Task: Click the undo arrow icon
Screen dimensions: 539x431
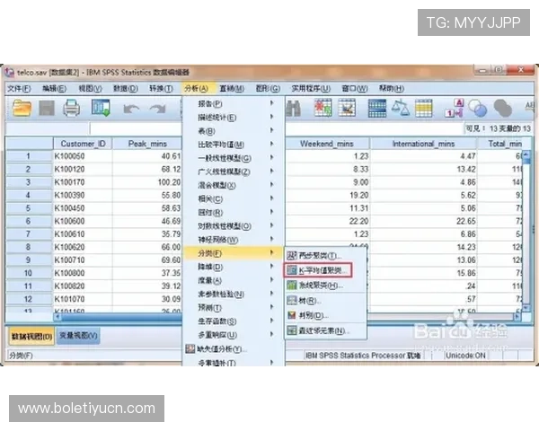Action: (x=131, y=109)
